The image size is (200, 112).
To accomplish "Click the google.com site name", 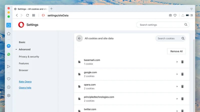I will click(90, 72).
